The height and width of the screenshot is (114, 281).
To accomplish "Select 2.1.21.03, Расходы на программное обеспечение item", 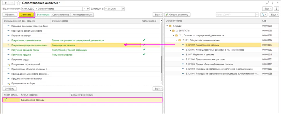I will click(219, 69).
